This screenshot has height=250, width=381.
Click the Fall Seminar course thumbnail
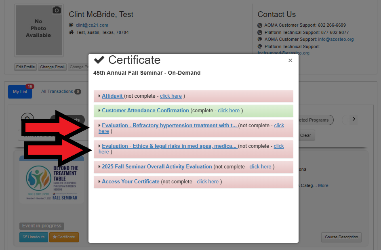pos(52,181)
